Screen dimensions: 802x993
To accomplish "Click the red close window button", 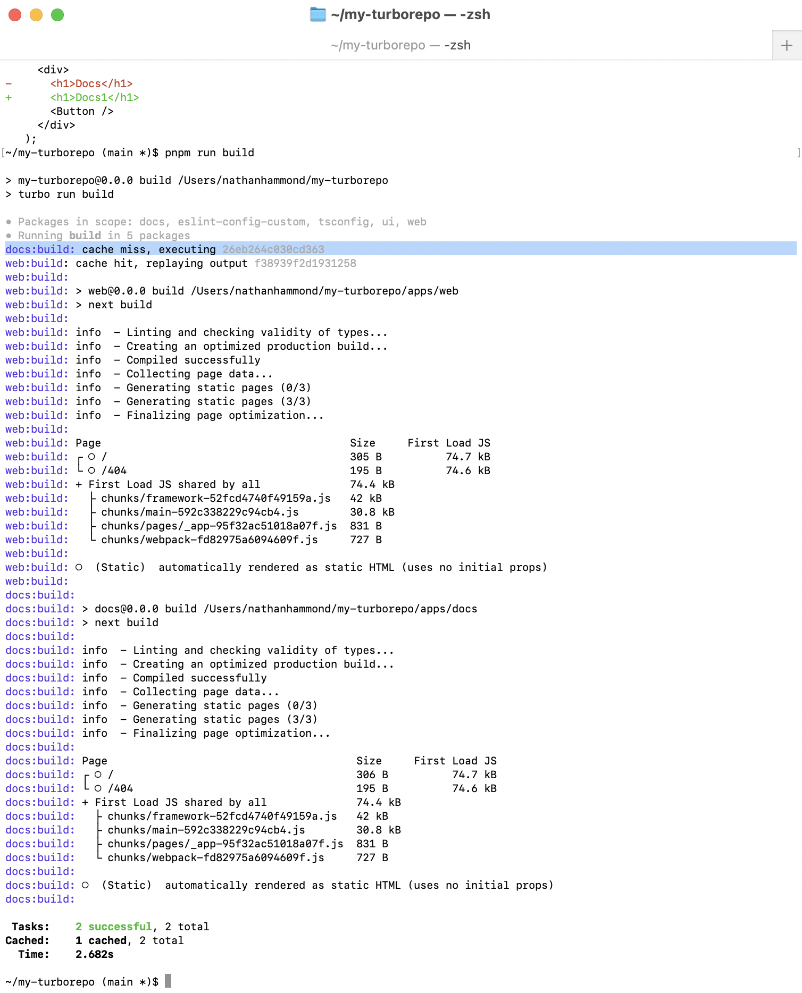I will (x=15, y=15).
